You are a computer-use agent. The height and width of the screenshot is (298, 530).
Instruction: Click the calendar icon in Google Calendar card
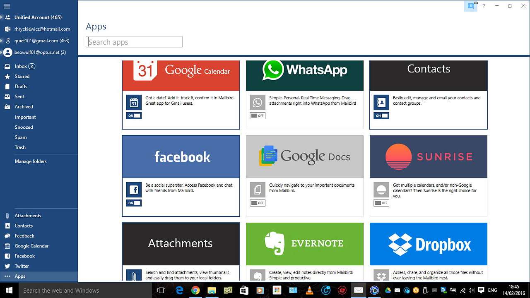point(134,102)
